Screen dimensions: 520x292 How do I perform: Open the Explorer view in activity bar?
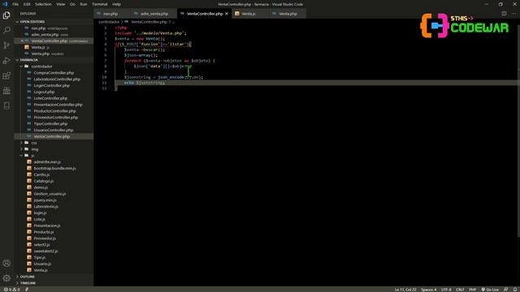[x=6, y=15]
